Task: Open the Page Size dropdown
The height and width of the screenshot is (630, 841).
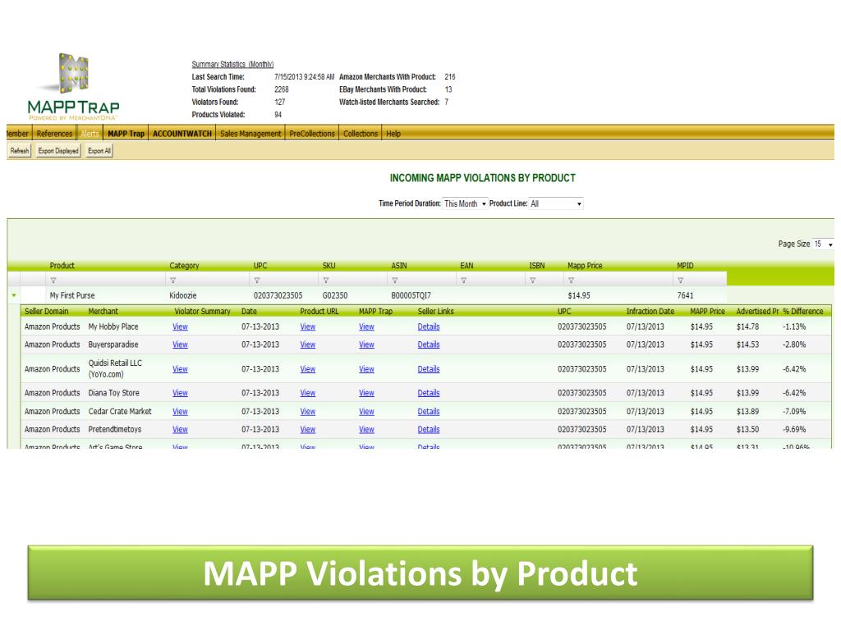Action: (x=823, y=244)
